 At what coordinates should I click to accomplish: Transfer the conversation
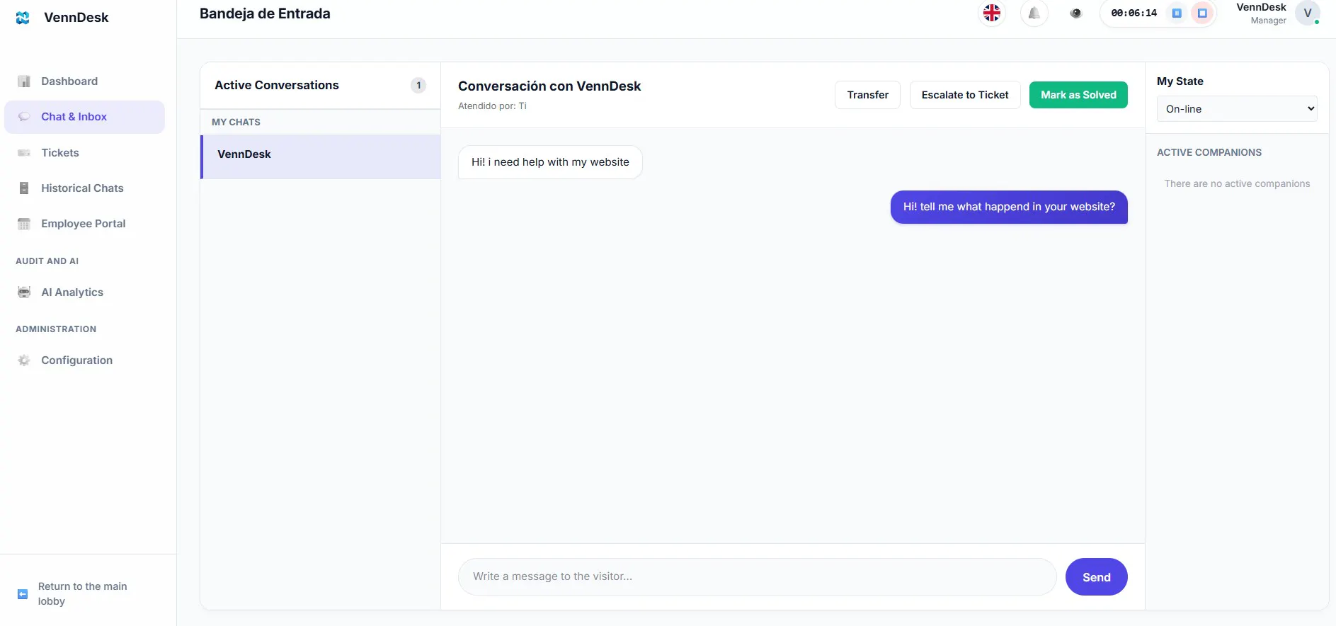tap(867, 95)
